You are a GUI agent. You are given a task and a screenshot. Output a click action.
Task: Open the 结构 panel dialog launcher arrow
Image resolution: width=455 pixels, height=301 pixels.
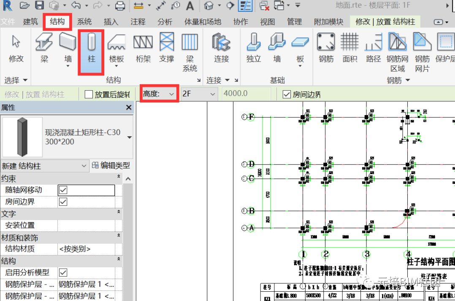coord(199,81)
